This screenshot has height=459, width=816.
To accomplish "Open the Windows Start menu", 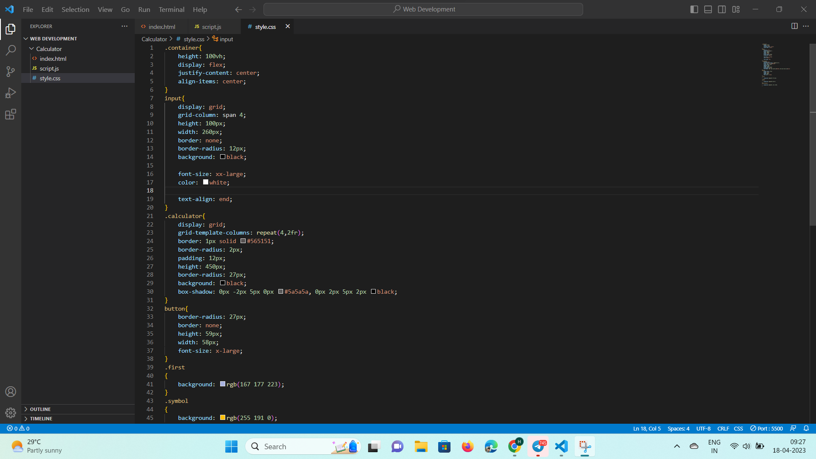I will tap(232, 447).
